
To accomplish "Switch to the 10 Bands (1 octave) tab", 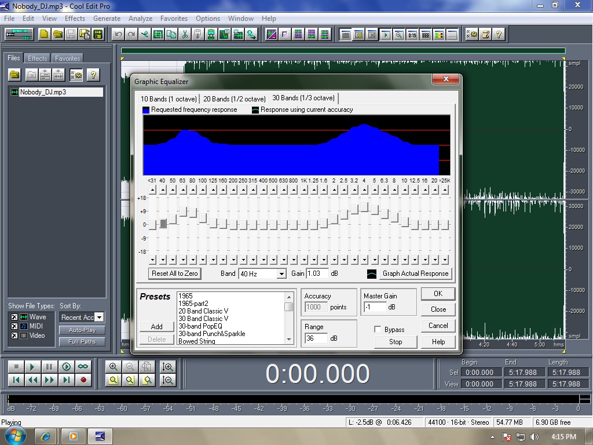I will coord(169,99).
